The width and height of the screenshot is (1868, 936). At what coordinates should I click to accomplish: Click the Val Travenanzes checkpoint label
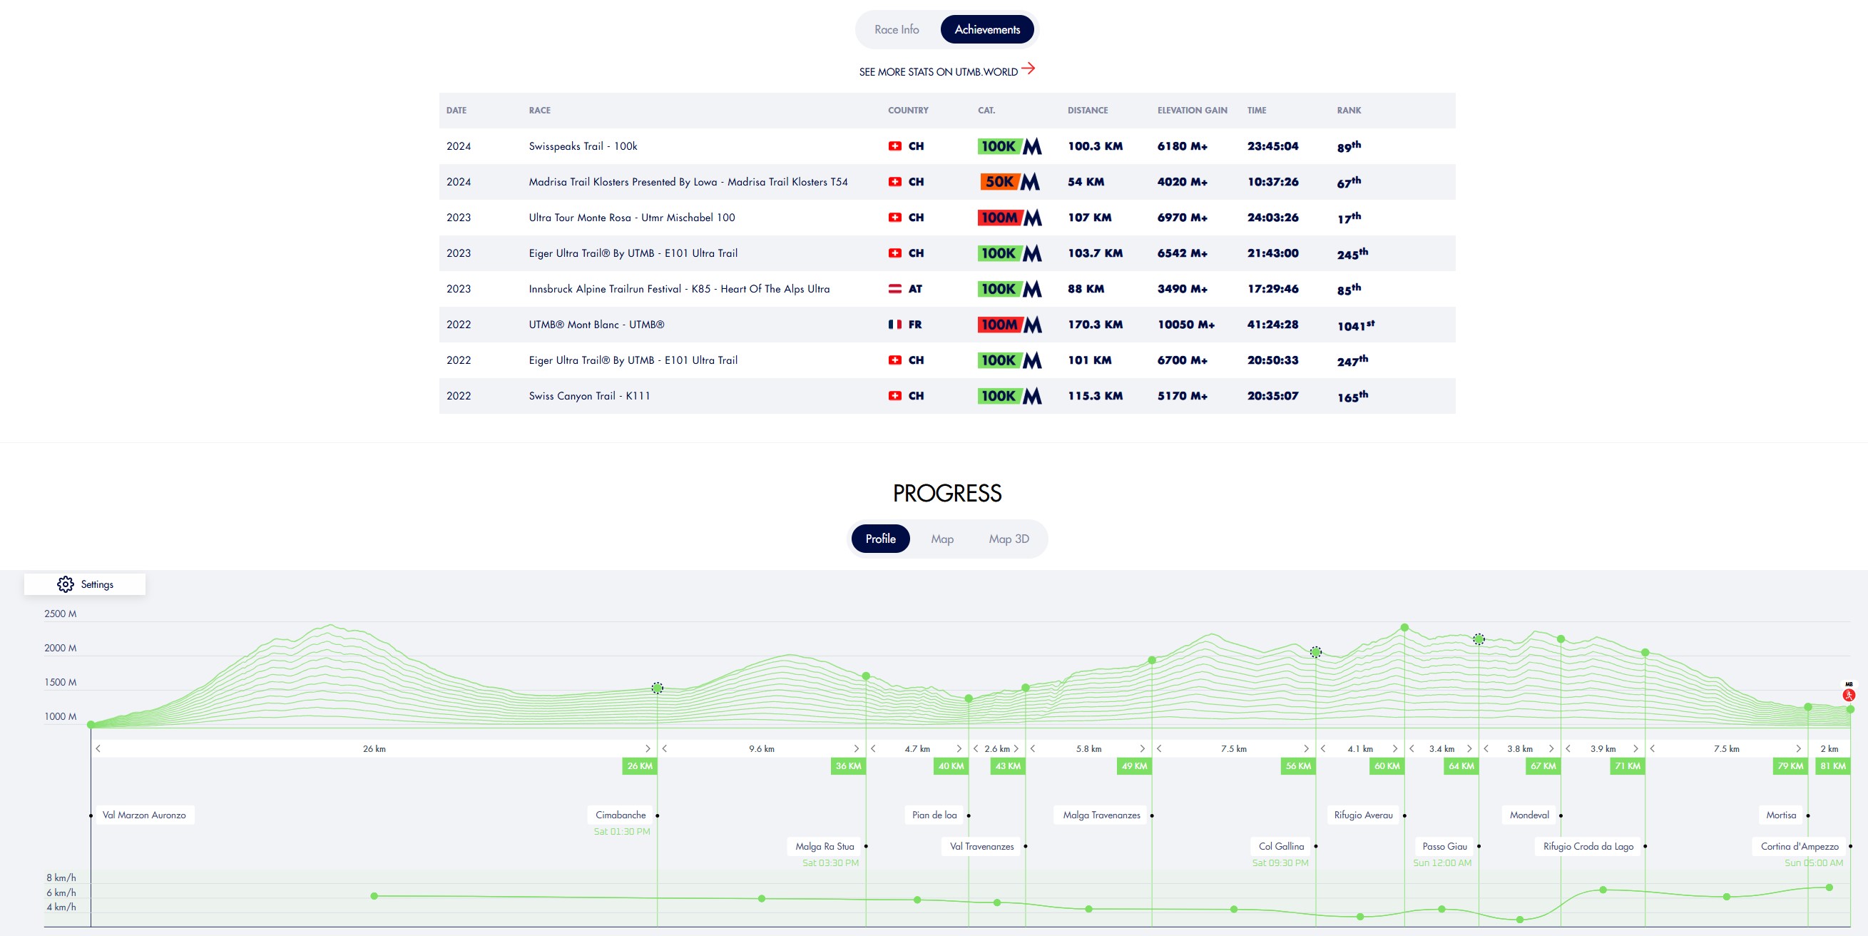tap(981, 847)
